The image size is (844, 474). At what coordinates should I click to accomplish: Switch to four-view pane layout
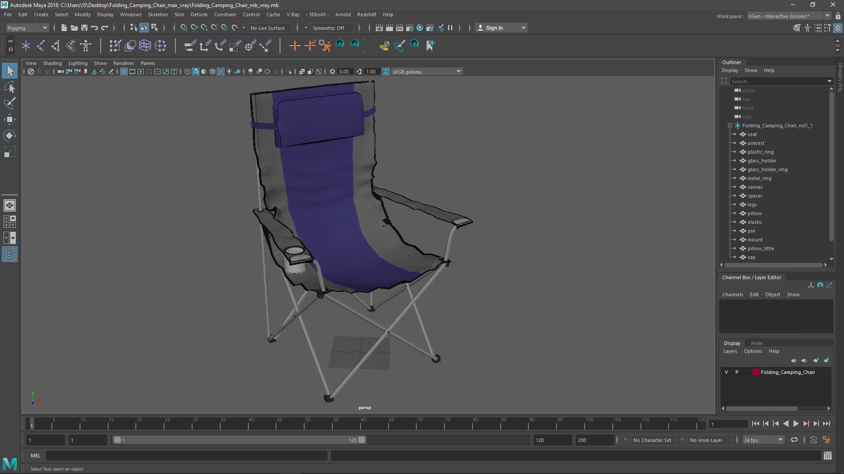[x=10, y=222]
